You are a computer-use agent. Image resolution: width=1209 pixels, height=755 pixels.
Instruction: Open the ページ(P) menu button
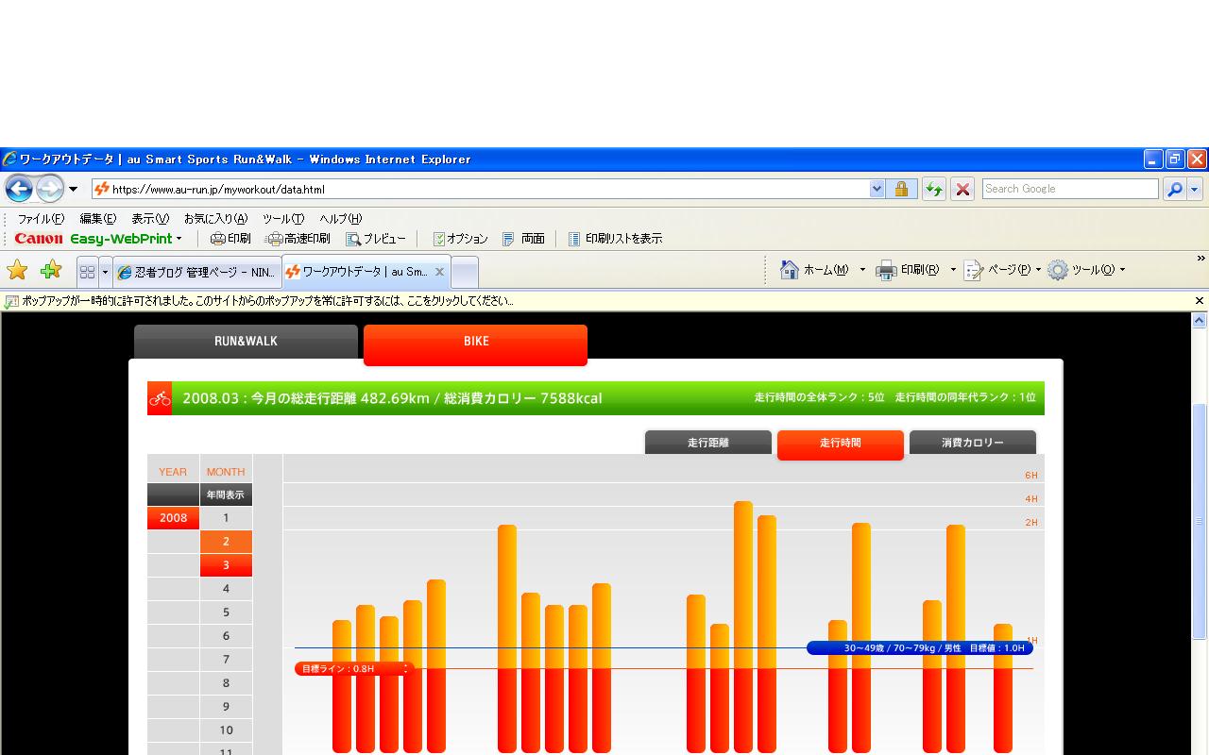point(1003,270)
